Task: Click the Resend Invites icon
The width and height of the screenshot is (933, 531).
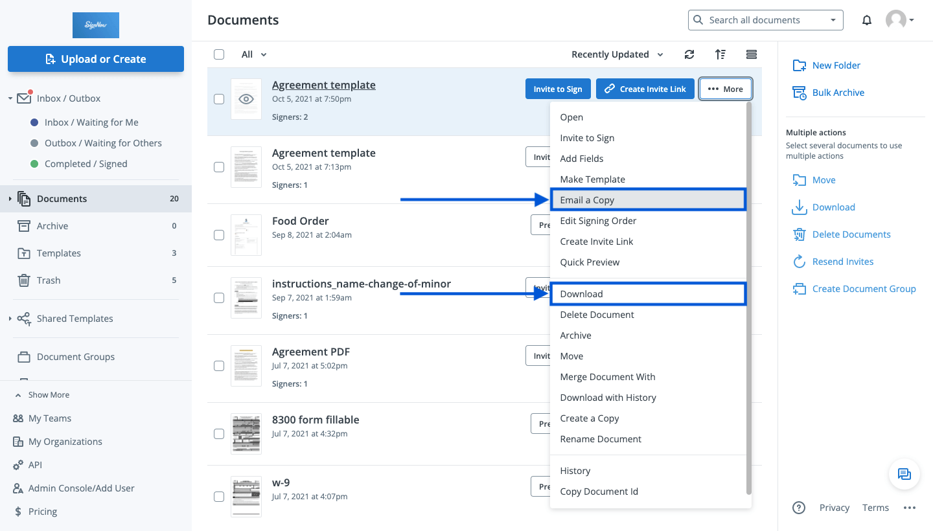Action: point(801,262)
